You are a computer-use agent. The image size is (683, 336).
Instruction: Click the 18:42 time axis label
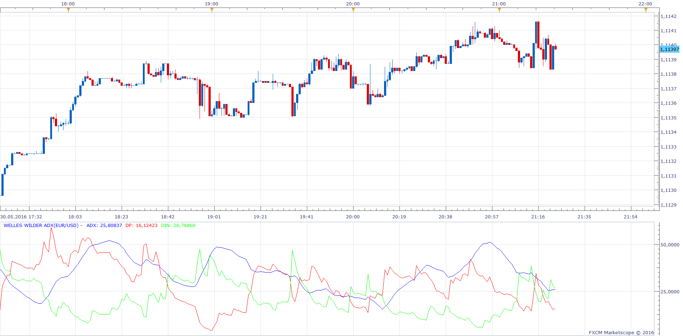point(168,217)
